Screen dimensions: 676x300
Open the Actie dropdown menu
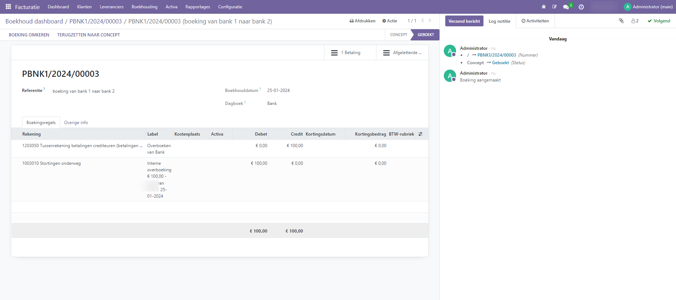[390, 21]
